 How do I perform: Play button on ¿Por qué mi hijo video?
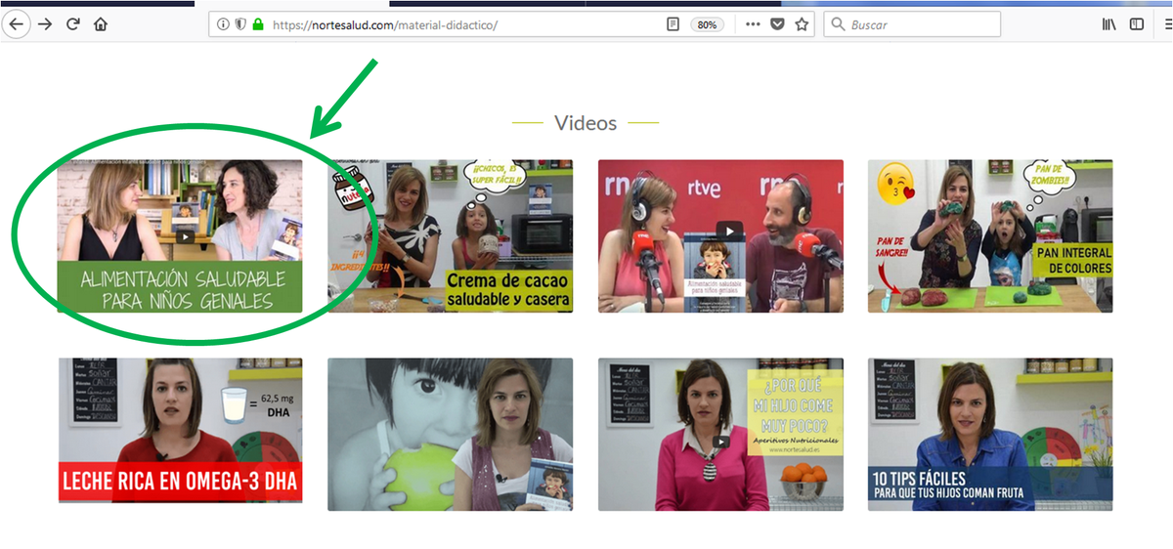pyautogui.click(x=721, y=442)
